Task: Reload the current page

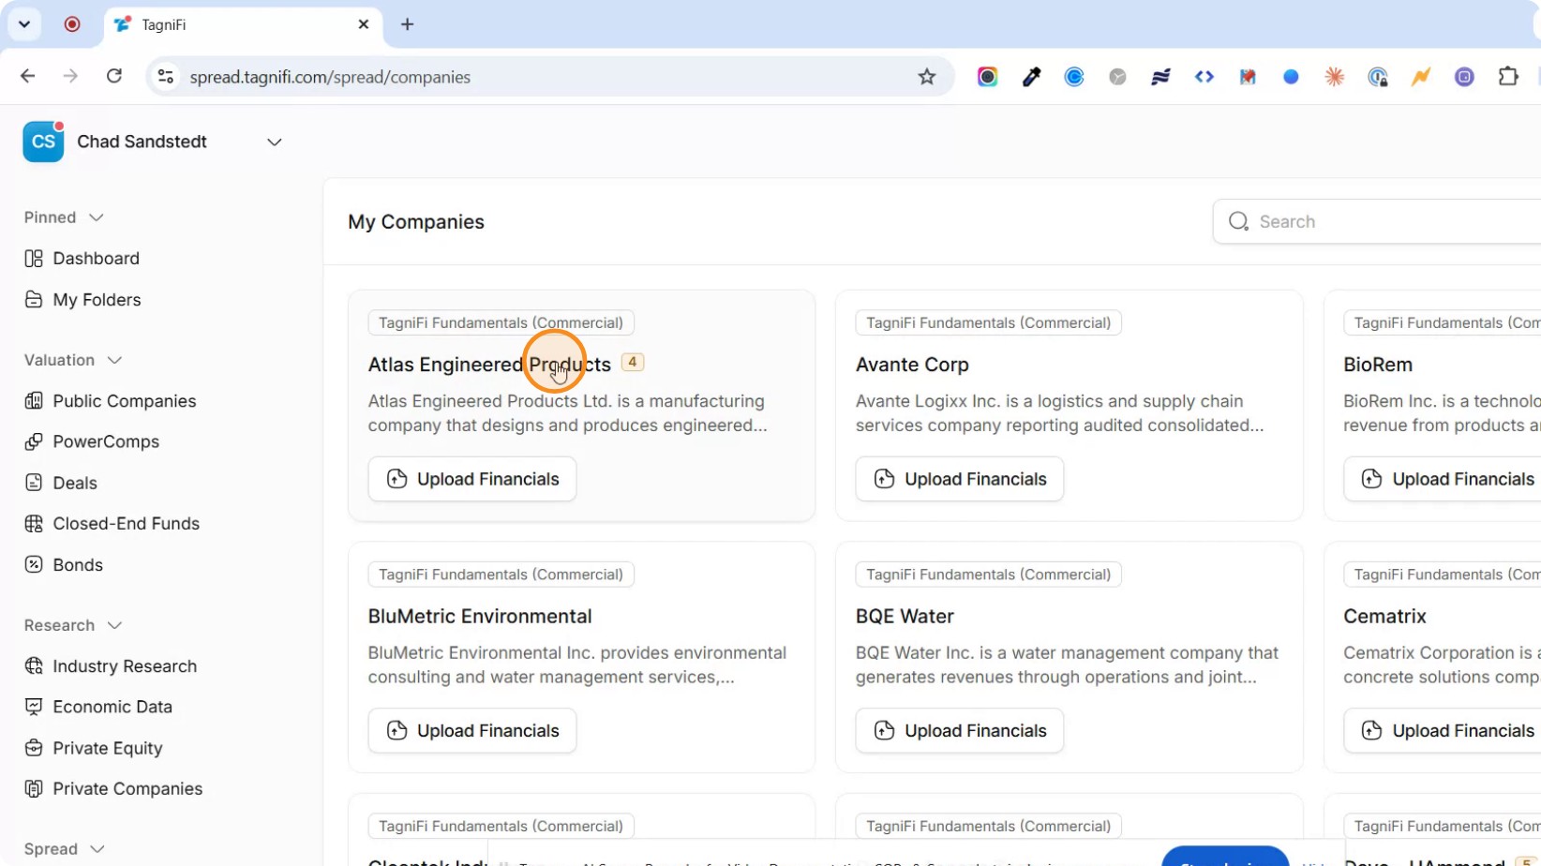Action: [114, 76]
